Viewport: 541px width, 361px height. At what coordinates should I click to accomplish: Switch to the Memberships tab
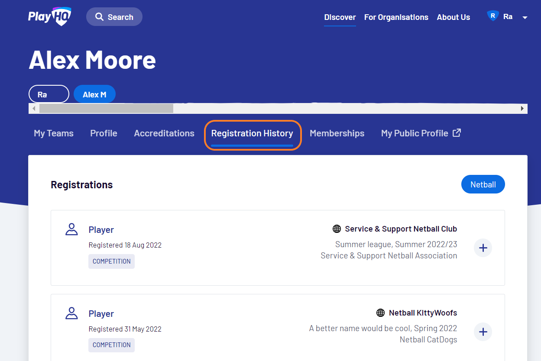[337, 133]
